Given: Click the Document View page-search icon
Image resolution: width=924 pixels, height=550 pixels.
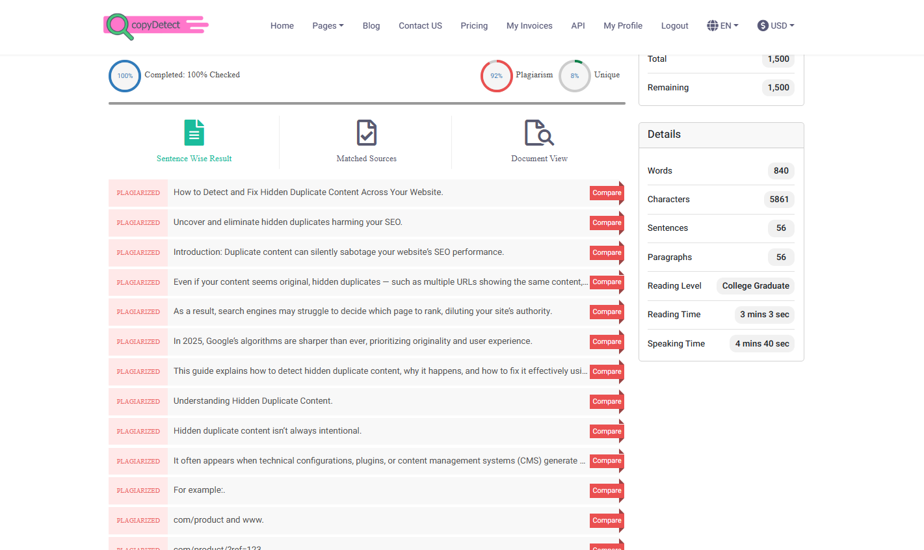Looking at the screenshot, I should 539,132.
